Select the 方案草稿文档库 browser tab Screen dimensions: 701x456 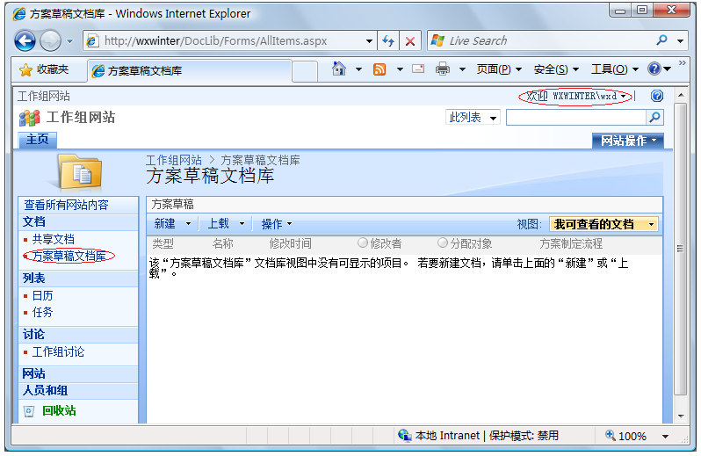coord(190,70)
